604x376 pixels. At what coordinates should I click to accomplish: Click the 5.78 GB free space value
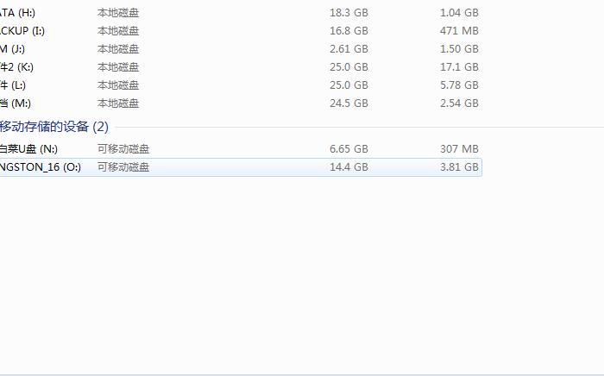[x=459, y=85]
